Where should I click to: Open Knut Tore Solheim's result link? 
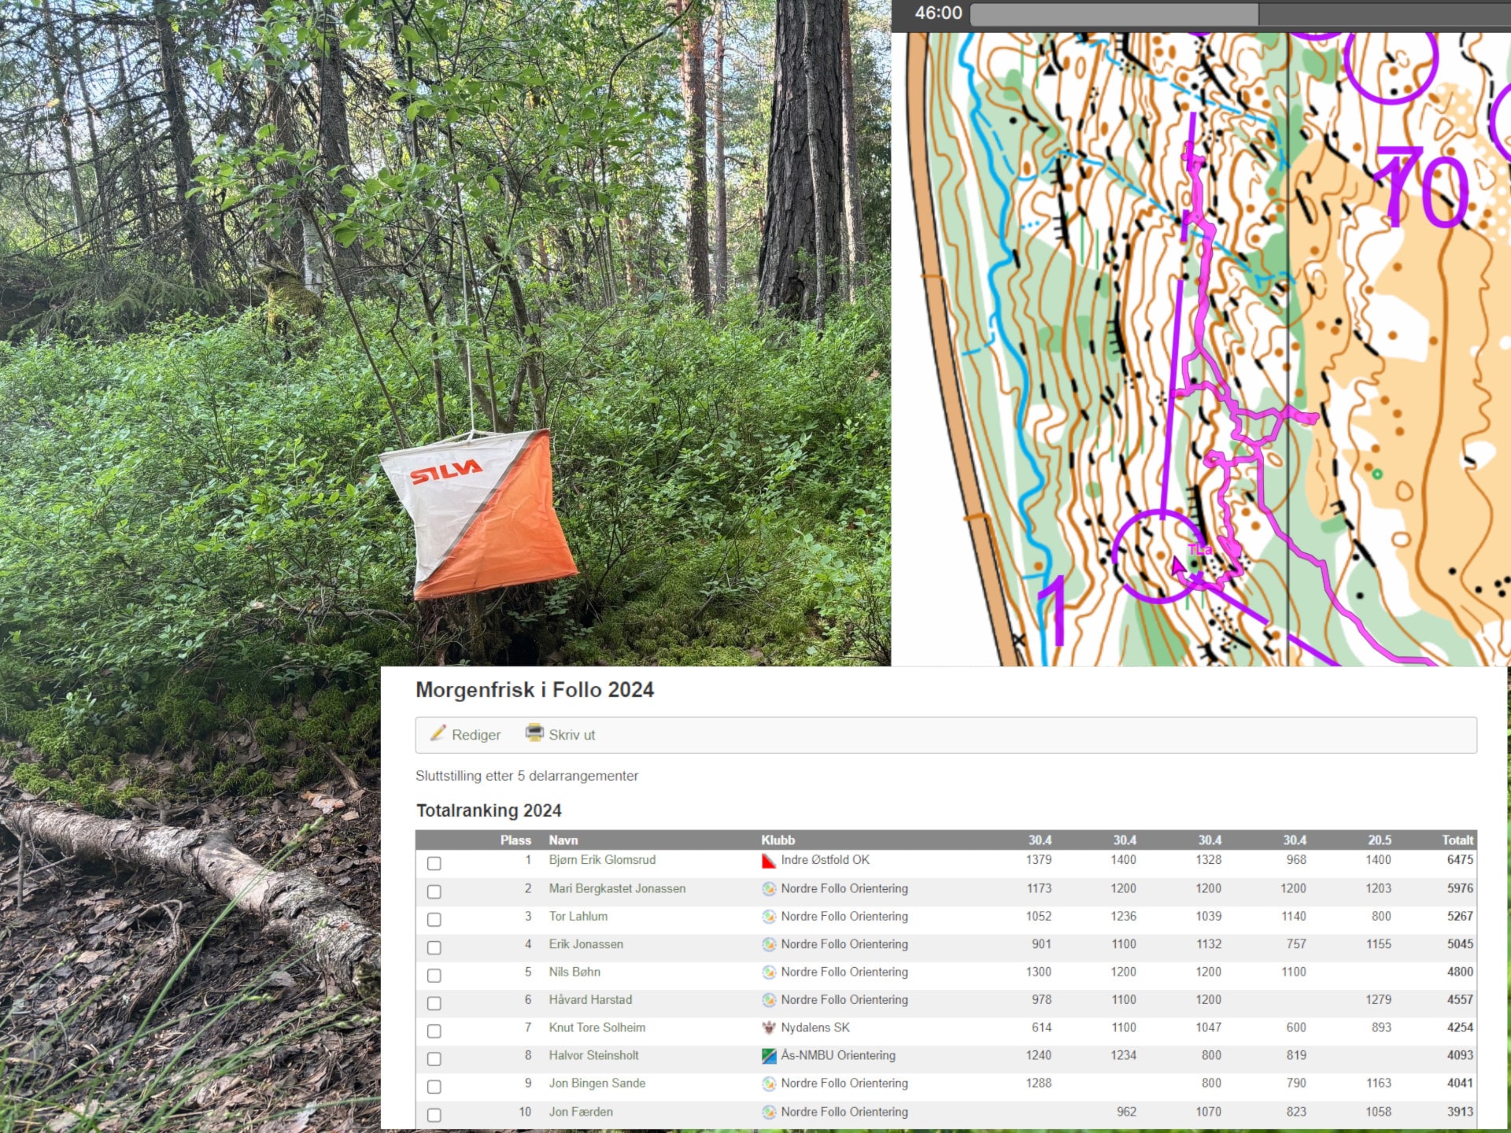pyautogui.click(x=597, y=1028)
